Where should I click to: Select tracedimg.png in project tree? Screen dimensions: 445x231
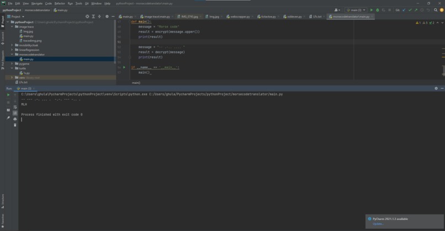(x=30, y=41)
